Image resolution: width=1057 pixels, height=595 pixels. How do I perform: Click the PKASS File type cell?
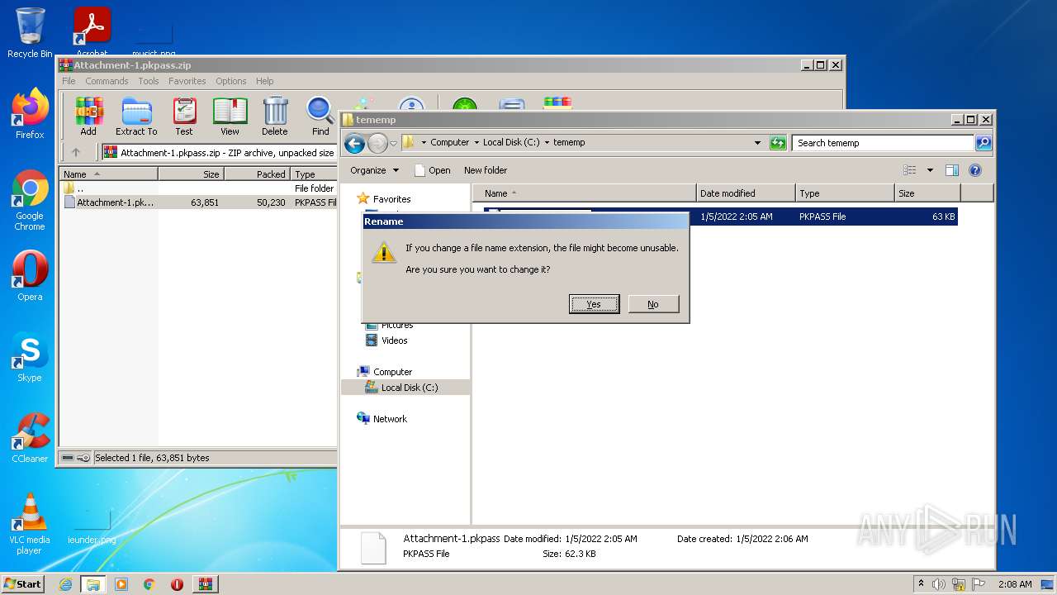click(x=822, y=217)
